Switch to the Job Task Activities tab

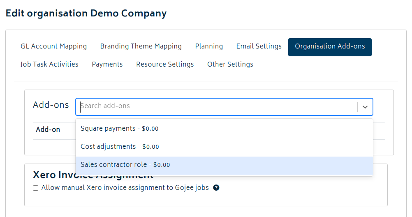click(x=49, y=65)
